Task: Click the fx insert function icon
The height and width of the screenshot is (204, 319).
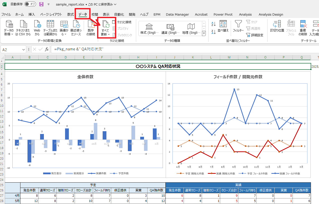Action: pyautogui.click(x=47, y=49)
